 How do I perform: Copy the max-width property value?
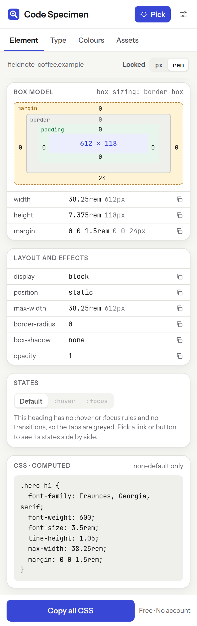click(x=179, y=308)
